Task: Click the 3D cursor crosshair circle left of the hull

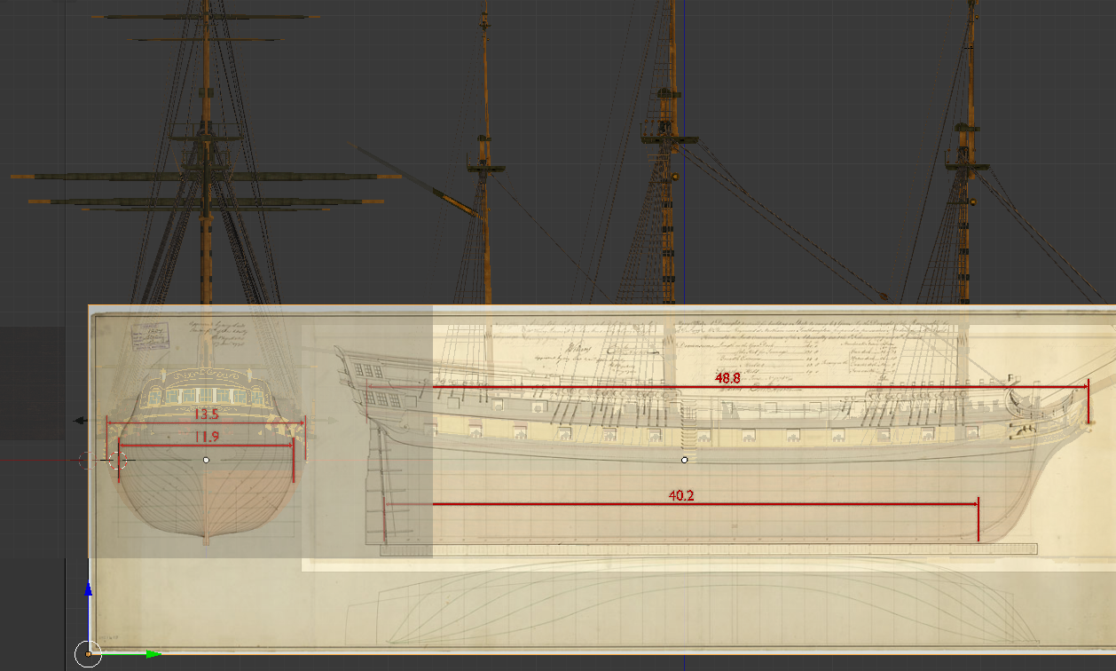Action: point(117,460)
